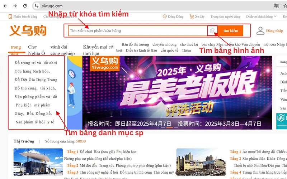Open Đồ Dệt Gia Dụng Trang category
The height and width of the screenshot is (179, 287).
click(x=36, y=80)
